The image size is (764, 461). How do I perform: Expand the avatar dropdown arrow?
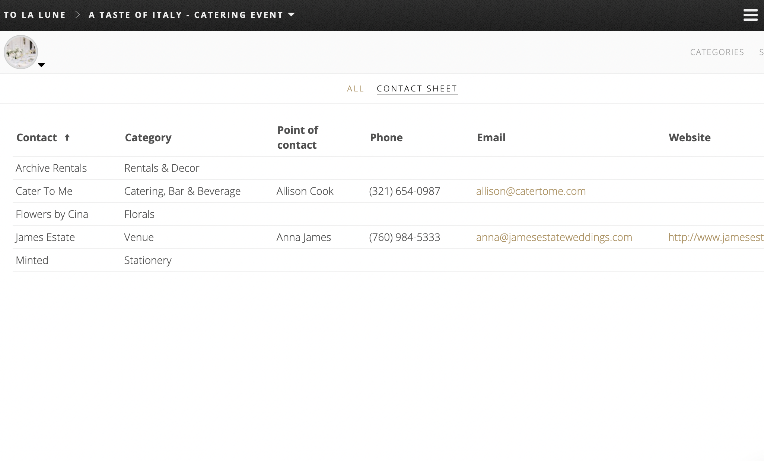point(41,65)
